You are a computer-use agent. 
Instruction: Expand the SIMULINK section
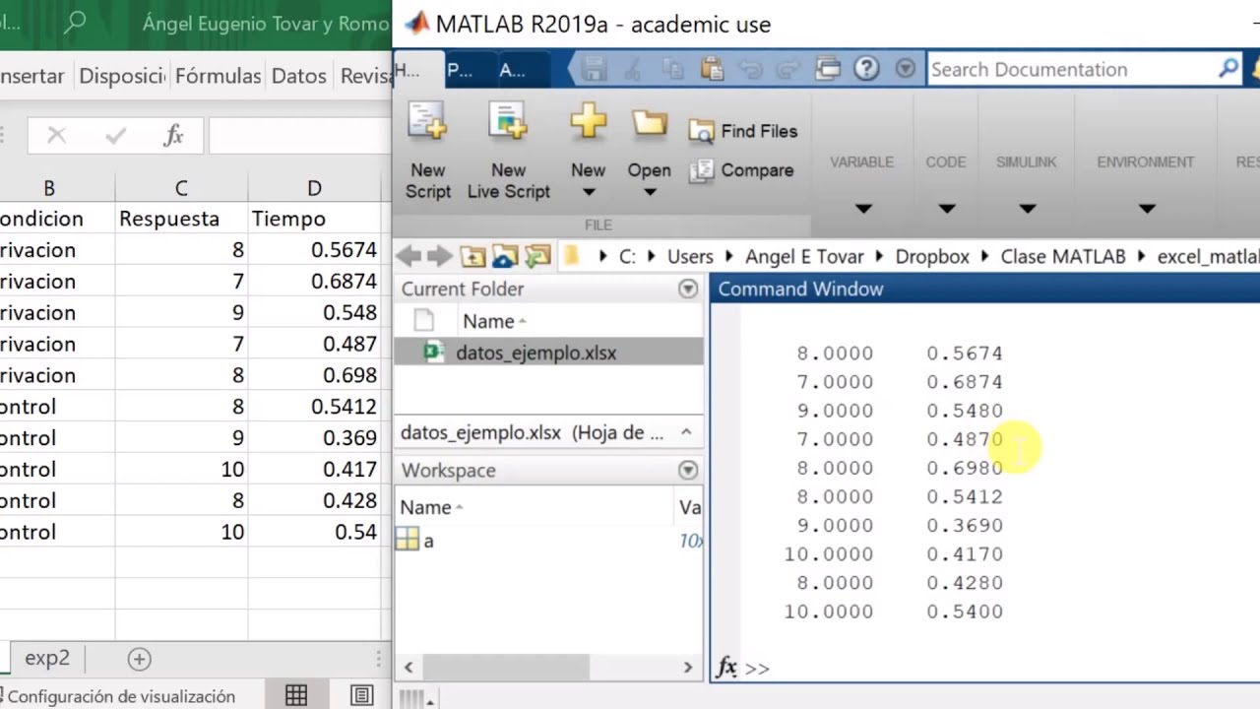(1027, 208)
